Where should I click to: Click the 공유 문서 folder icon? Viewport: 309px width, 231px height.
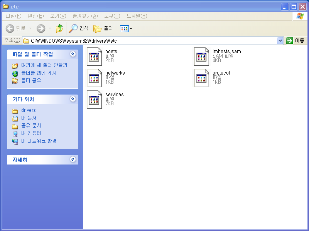[15, 126]
